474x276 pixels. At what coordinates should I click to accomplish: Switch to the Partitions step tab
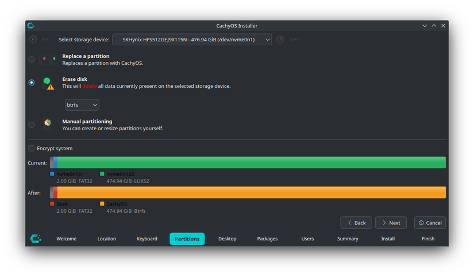[187, 239]
